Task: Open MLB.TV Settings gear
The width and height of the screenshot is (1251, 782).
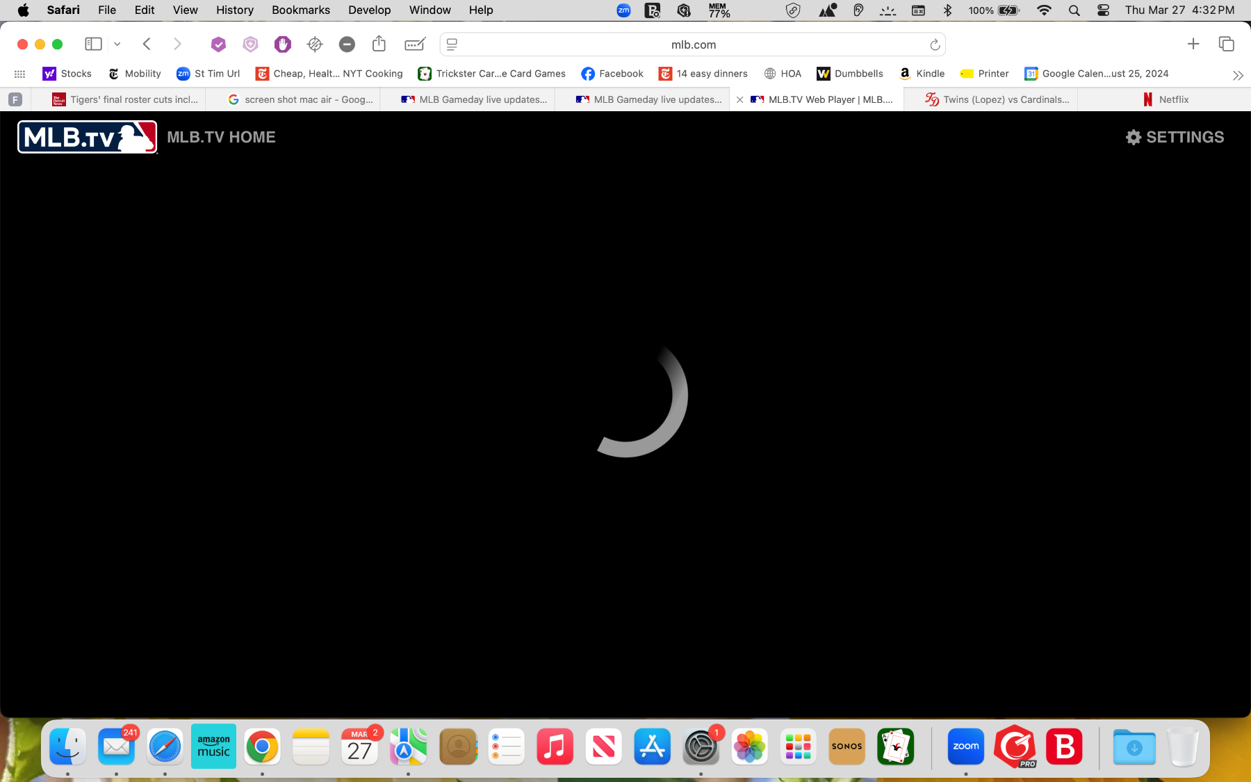Action: (x=1134, y=137)
